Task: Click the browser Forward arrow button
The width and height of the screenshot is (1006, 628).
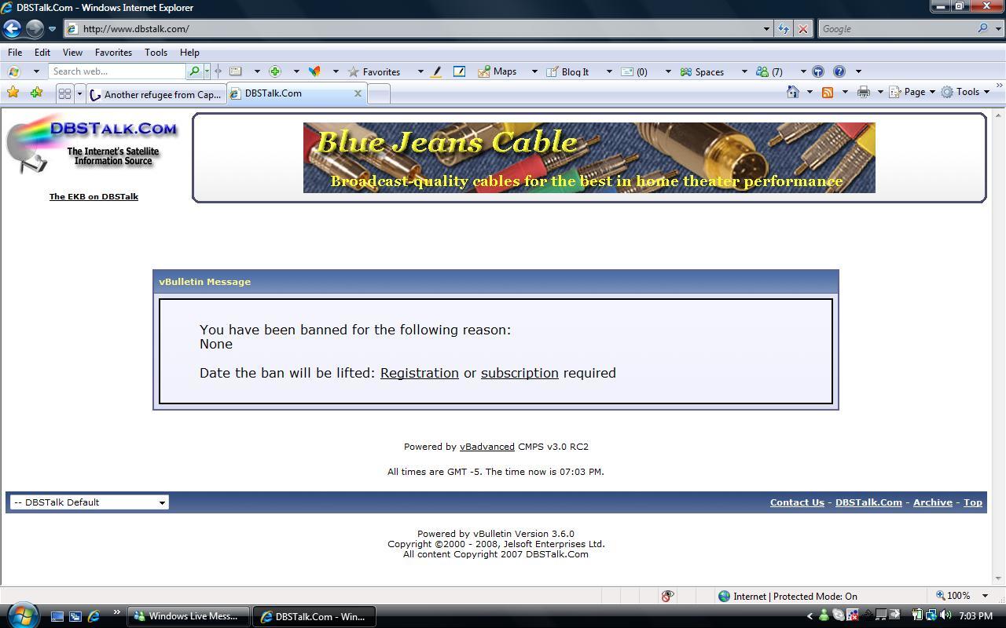Action: [x=35, y=29]
